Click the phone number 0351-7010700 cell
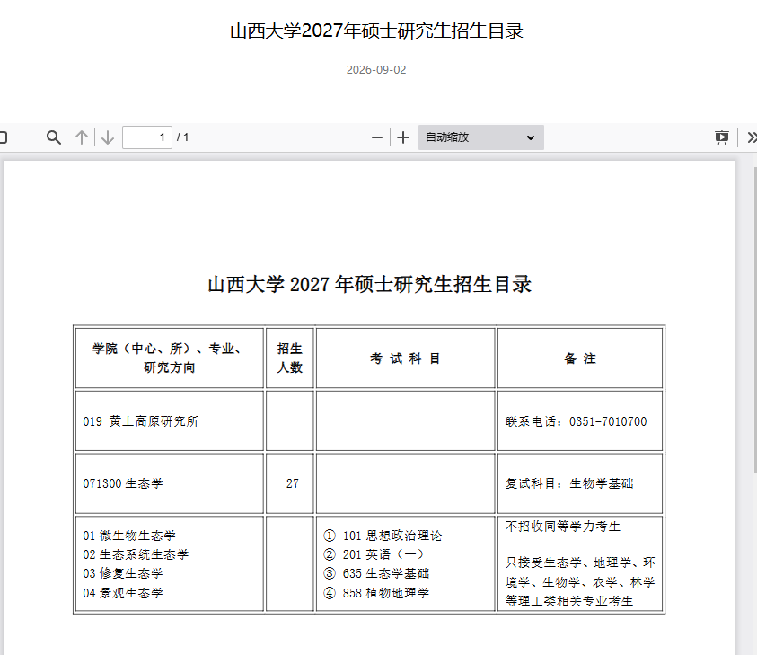The image size is (757, 655). tap(580, 421)
